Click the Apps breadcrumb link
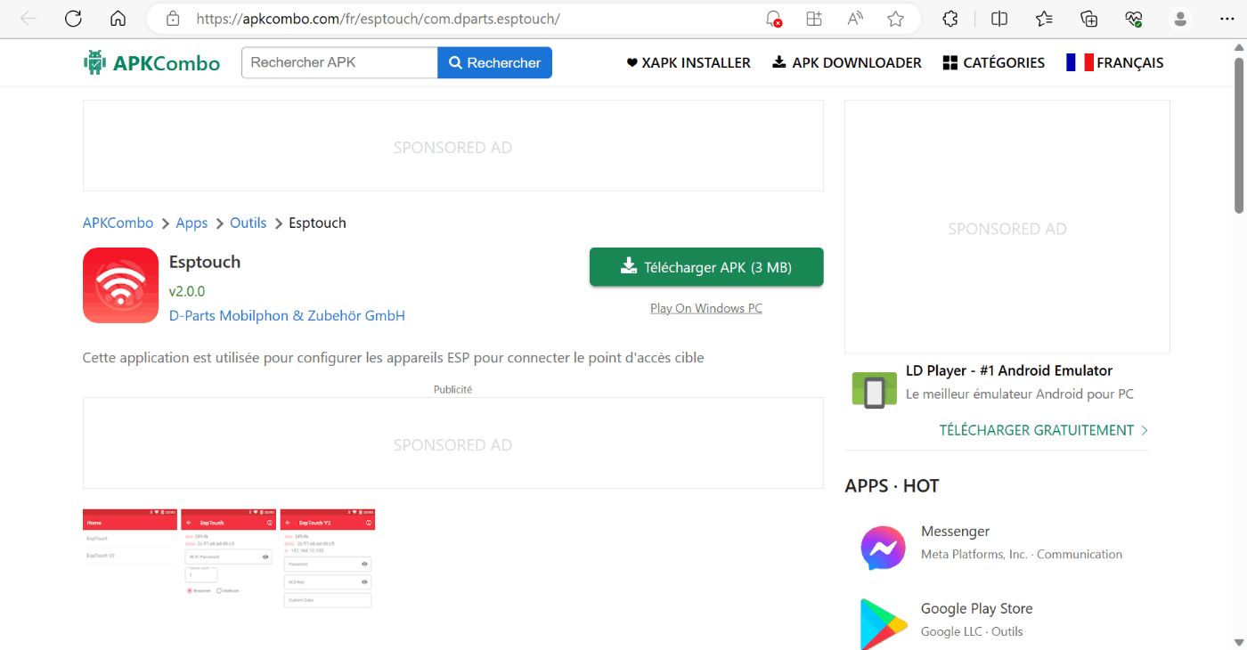The width and height of the screenshot is (1247, 650). pos(192,223)
